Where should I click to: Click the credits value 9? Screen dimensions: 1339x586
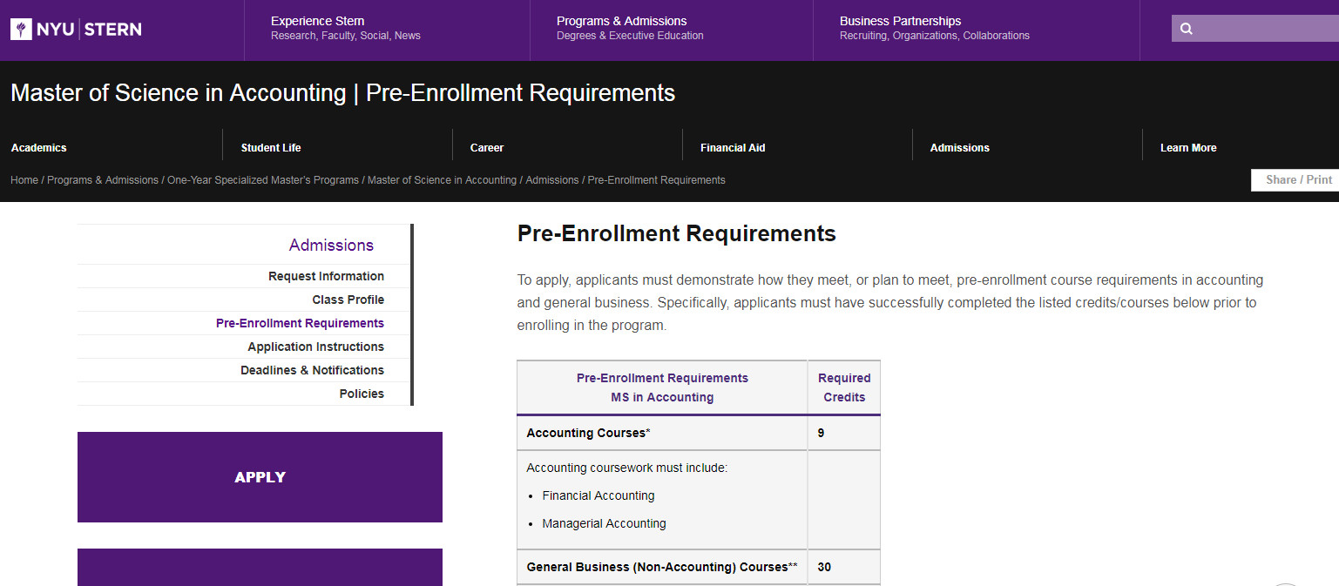click(x=821, y=433)
